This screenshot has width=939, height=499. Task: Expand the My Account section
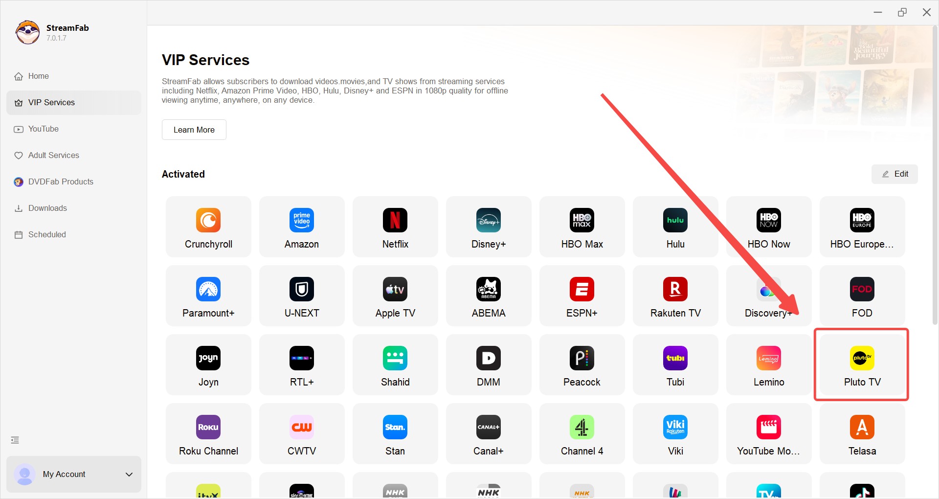73,474
